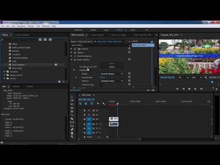Select the Track Select Forward tool
220x165 pixels.
point(72,100)
